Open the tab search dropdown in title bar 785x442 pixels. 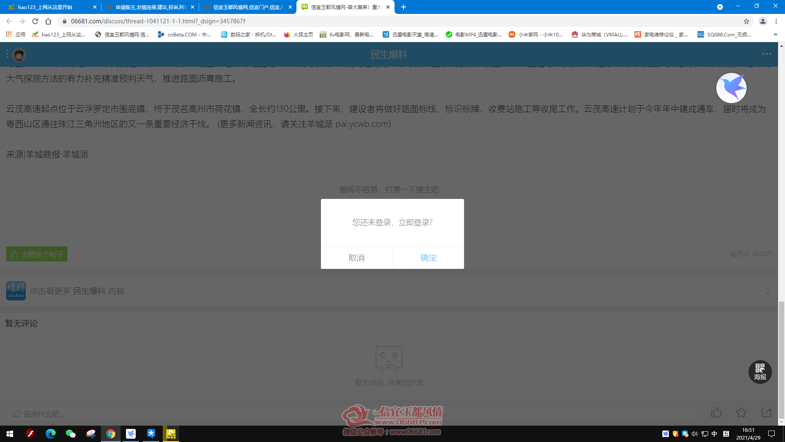pyautogui.click(x=720, y=7)
